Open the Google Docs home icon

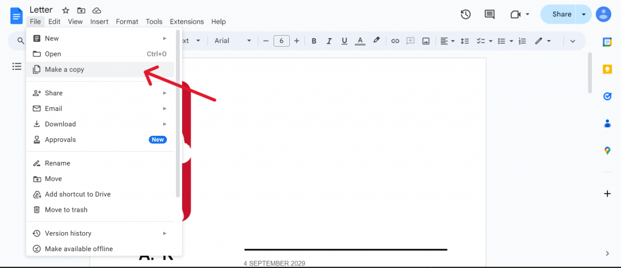point(16,15)
